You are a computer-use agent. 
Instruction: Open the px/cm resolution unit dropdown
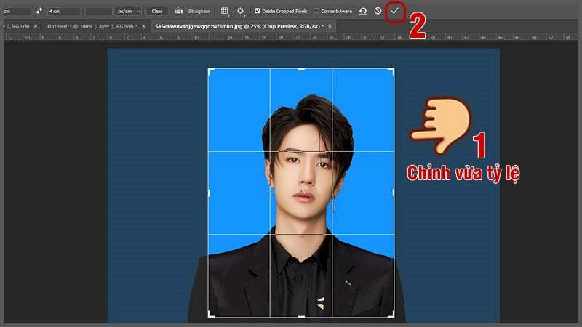pos(128,11)
